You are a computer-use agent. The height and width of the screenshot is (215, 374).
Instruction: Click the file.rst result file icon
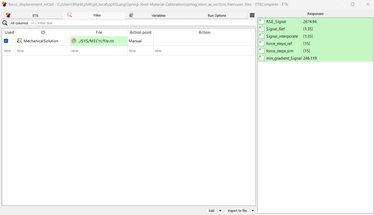click(x=74, y=41)
